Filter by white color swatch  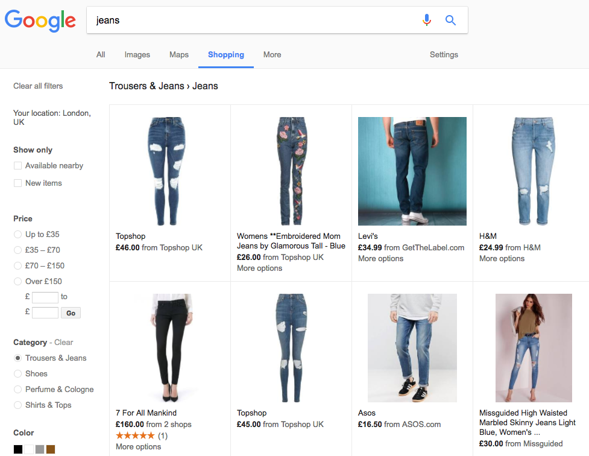(29, 449)
